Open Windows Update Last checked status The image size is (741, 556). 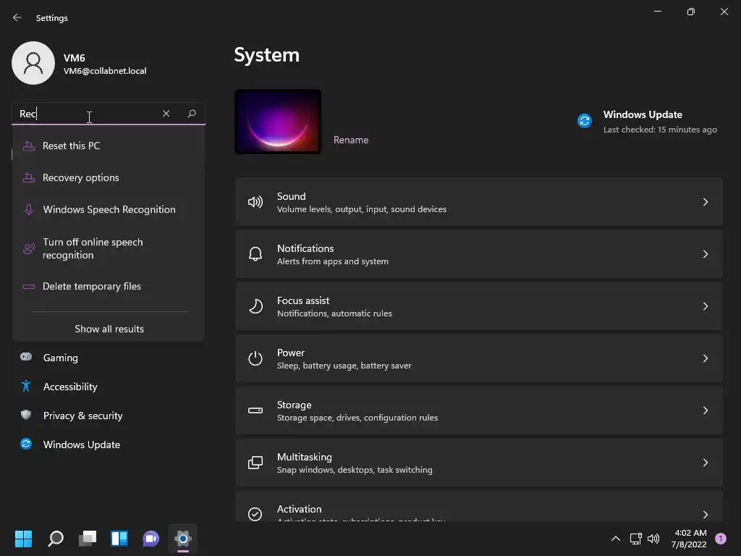(x=660, y=130)
